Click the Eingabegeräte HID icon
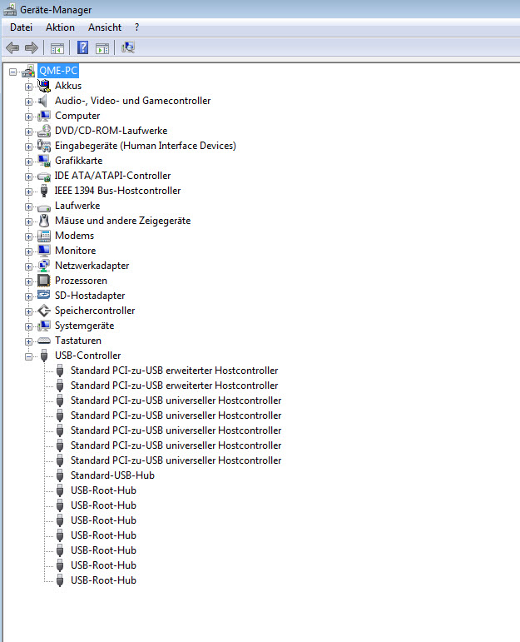 click(x=44, y=146)
